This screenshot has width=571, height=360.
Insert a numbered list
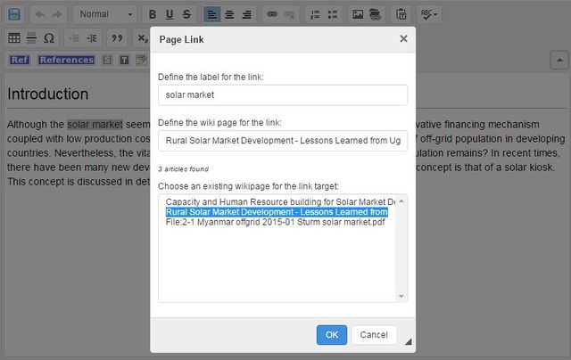[314, 14]
